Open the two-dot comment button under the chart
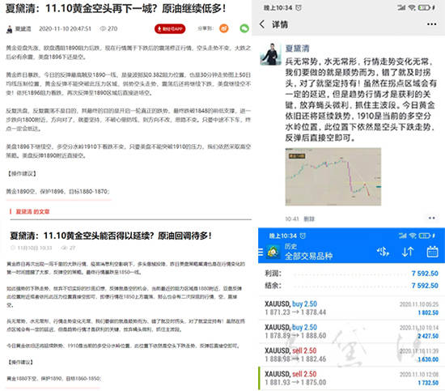This screenshot has width=445, height=391. point(432,218)
